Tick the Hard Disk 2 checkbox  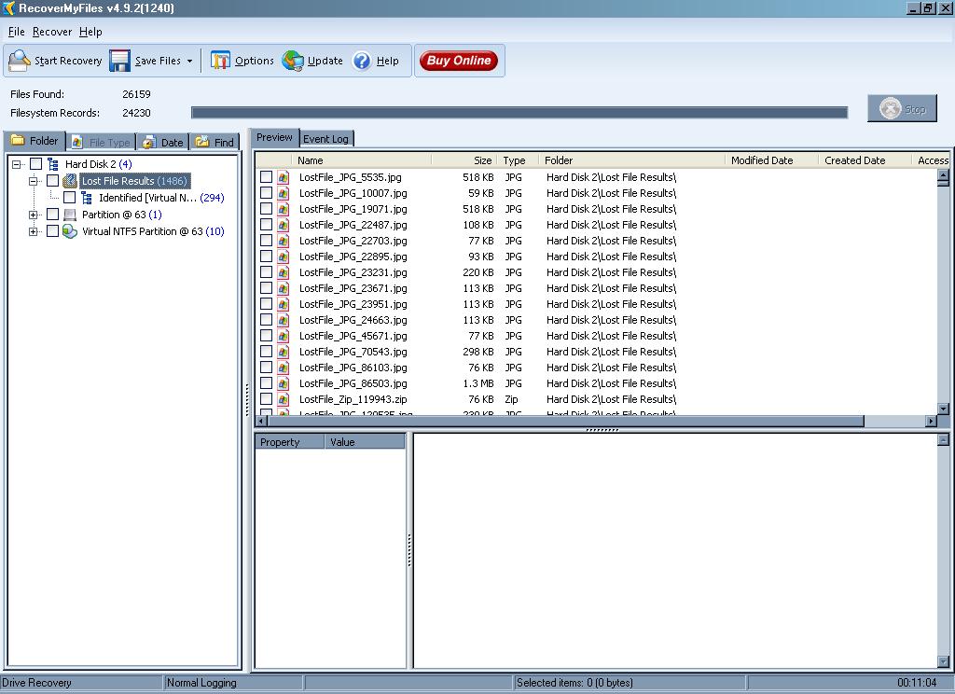pos(36,164)
